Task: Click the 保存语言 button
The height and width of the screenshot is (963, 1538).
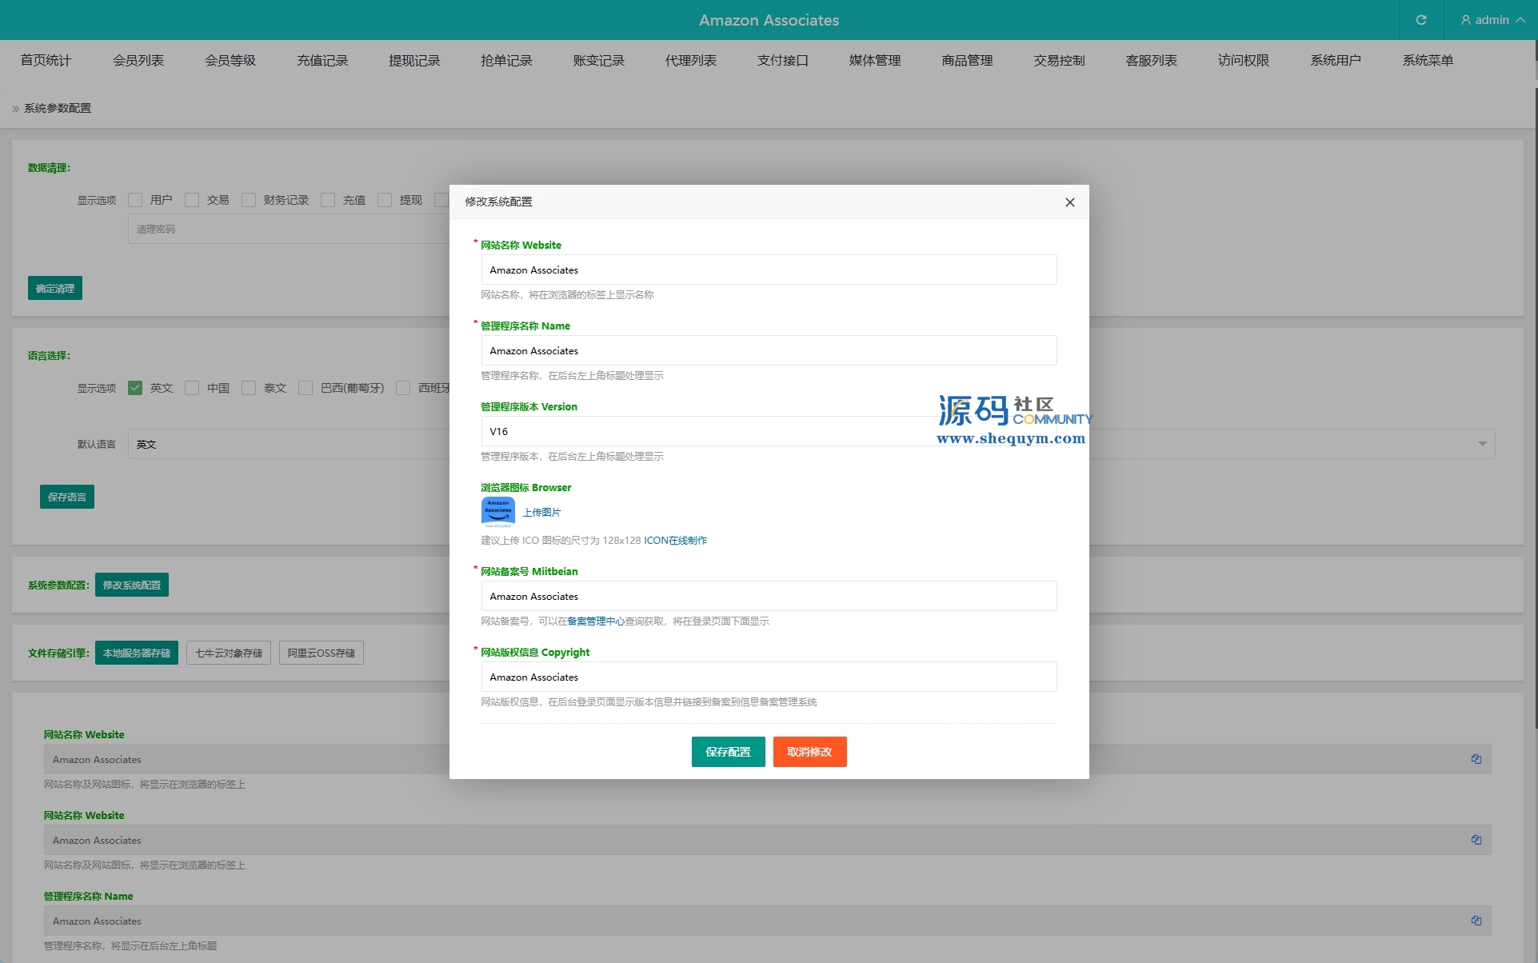Action: coord(67,497)
